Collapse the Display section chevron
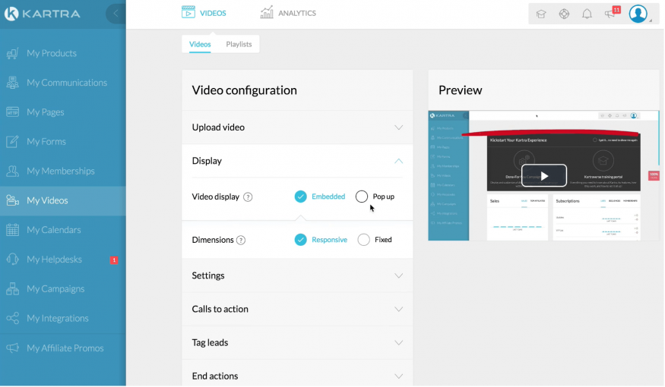 click(398, 161)
